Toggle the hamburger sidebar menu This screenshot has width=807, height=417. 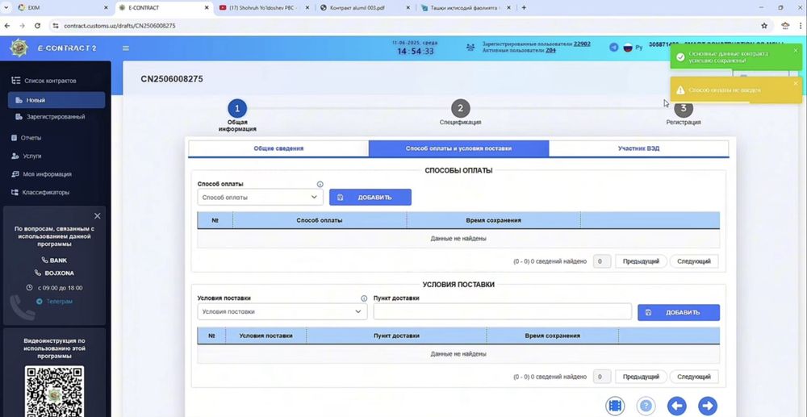coord(126,48)
